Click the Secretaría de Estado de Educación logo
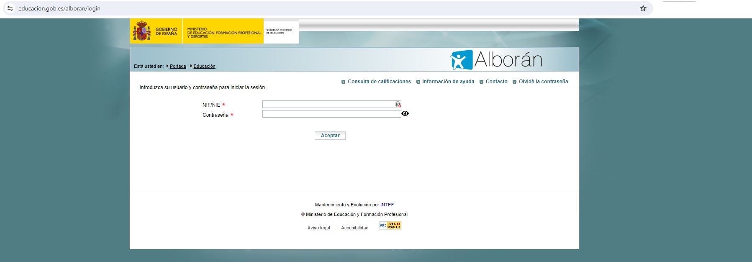The height and width of the screenshot is (262, 752). 281,32
